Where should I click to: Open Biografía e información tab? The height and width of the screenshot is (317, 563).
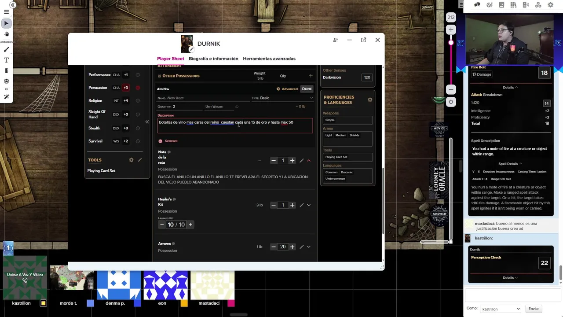coord(213,59)
